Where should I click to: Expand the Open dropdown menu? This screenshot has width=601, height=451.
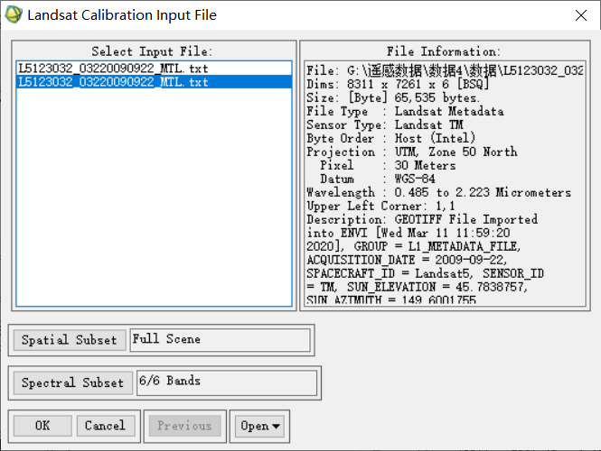click(x=259, y=426)
